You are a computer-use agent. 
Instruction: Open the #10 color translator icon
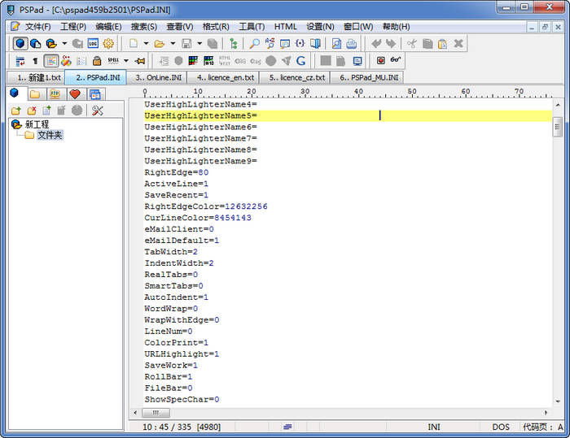tap(208, 61)
